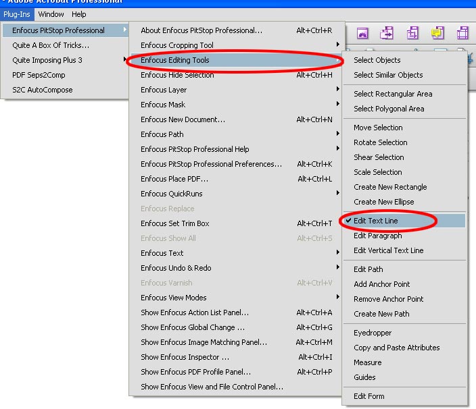Choose Enfocus New Document
This screenshot has height=409, width=476.
click(237, 119)
